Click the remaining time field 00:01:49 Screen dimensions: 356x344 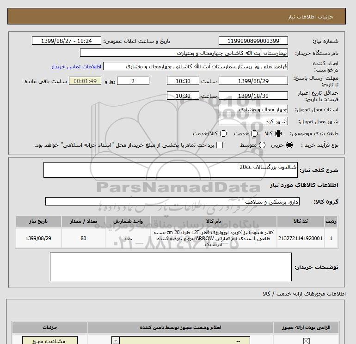(85, 81)
